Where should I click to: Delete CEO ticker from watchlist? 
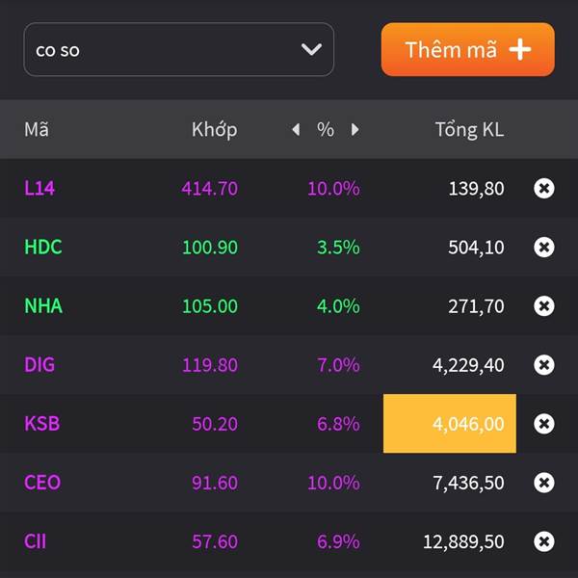tap(543, 483)
